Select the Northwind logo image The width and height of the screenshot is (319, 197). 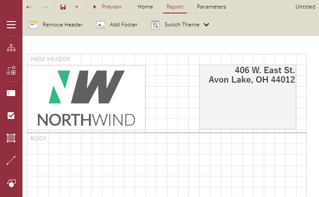(86, 98)
